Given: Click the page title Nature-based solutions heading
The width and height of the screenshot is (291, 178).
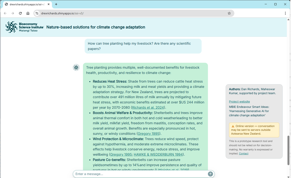Looking at the screenshot, I should [96, 27].
